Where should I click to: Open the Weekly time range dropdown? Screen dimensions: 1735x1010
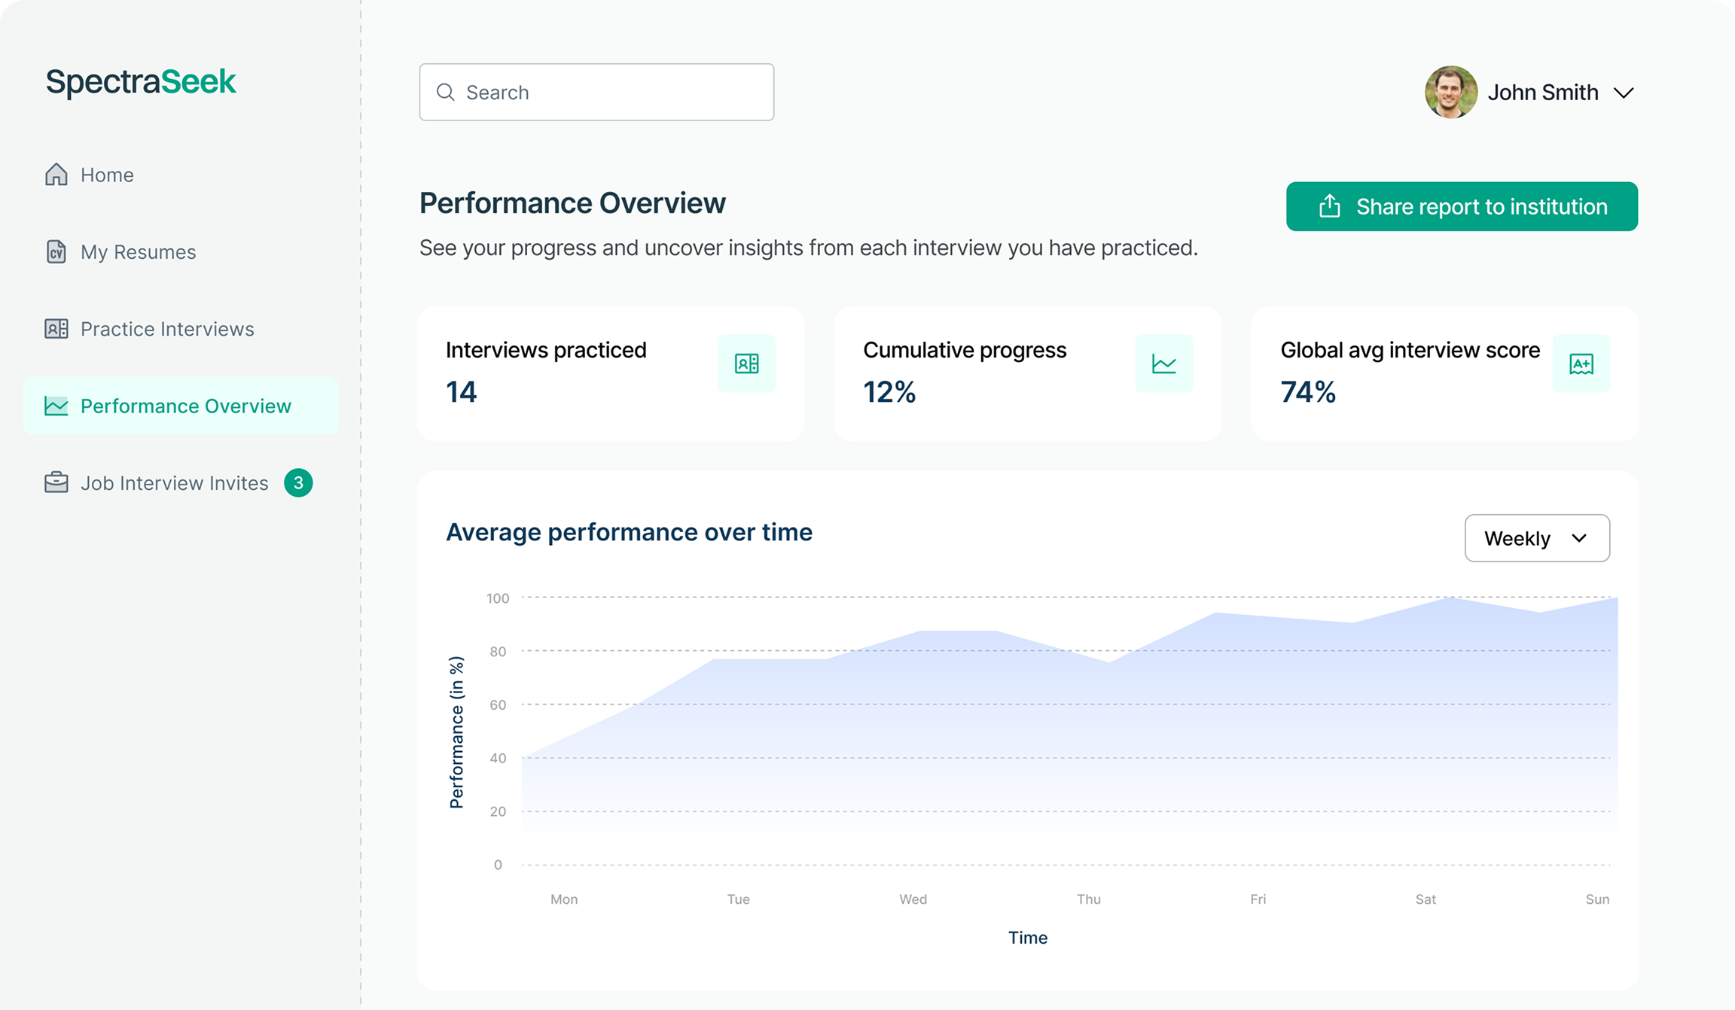click(x=1537, y=538)
